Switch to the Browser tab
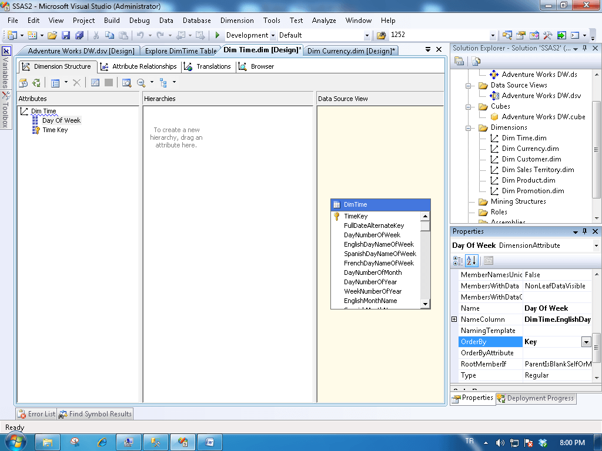The height and width of the screenshot is (451, 602). tap(256, 66)
